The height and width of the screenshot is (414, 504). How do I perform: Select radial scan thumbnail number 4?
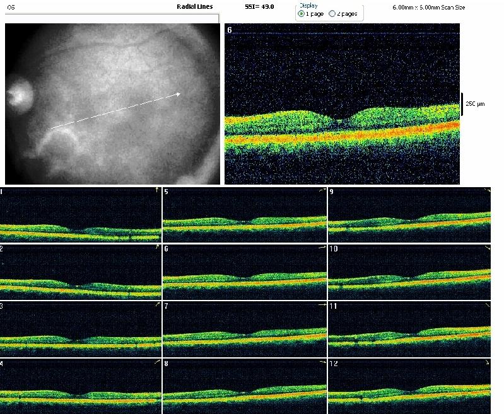tap(81, 386)
